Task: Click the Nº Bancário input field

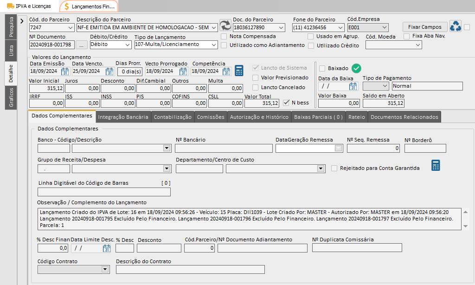Action: coord(224,148)
